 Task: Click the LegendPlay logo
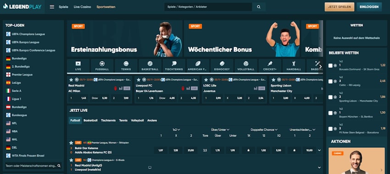tap(22, 7)
